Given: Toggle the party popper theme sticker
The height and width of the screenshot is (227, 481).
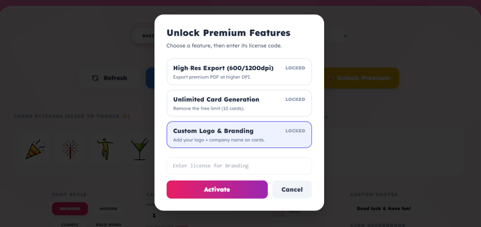Looking at the screenshot, I should pos(35,148).
